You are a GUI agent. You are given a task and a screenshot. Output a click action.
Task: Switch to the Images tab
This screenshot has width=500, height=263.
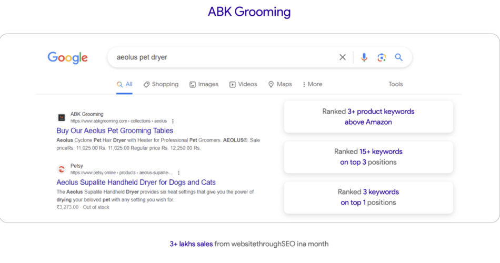204,85
